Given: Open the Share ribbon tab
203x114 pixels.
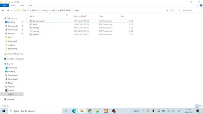Looking at the screenshot, I should coord(22,5).
